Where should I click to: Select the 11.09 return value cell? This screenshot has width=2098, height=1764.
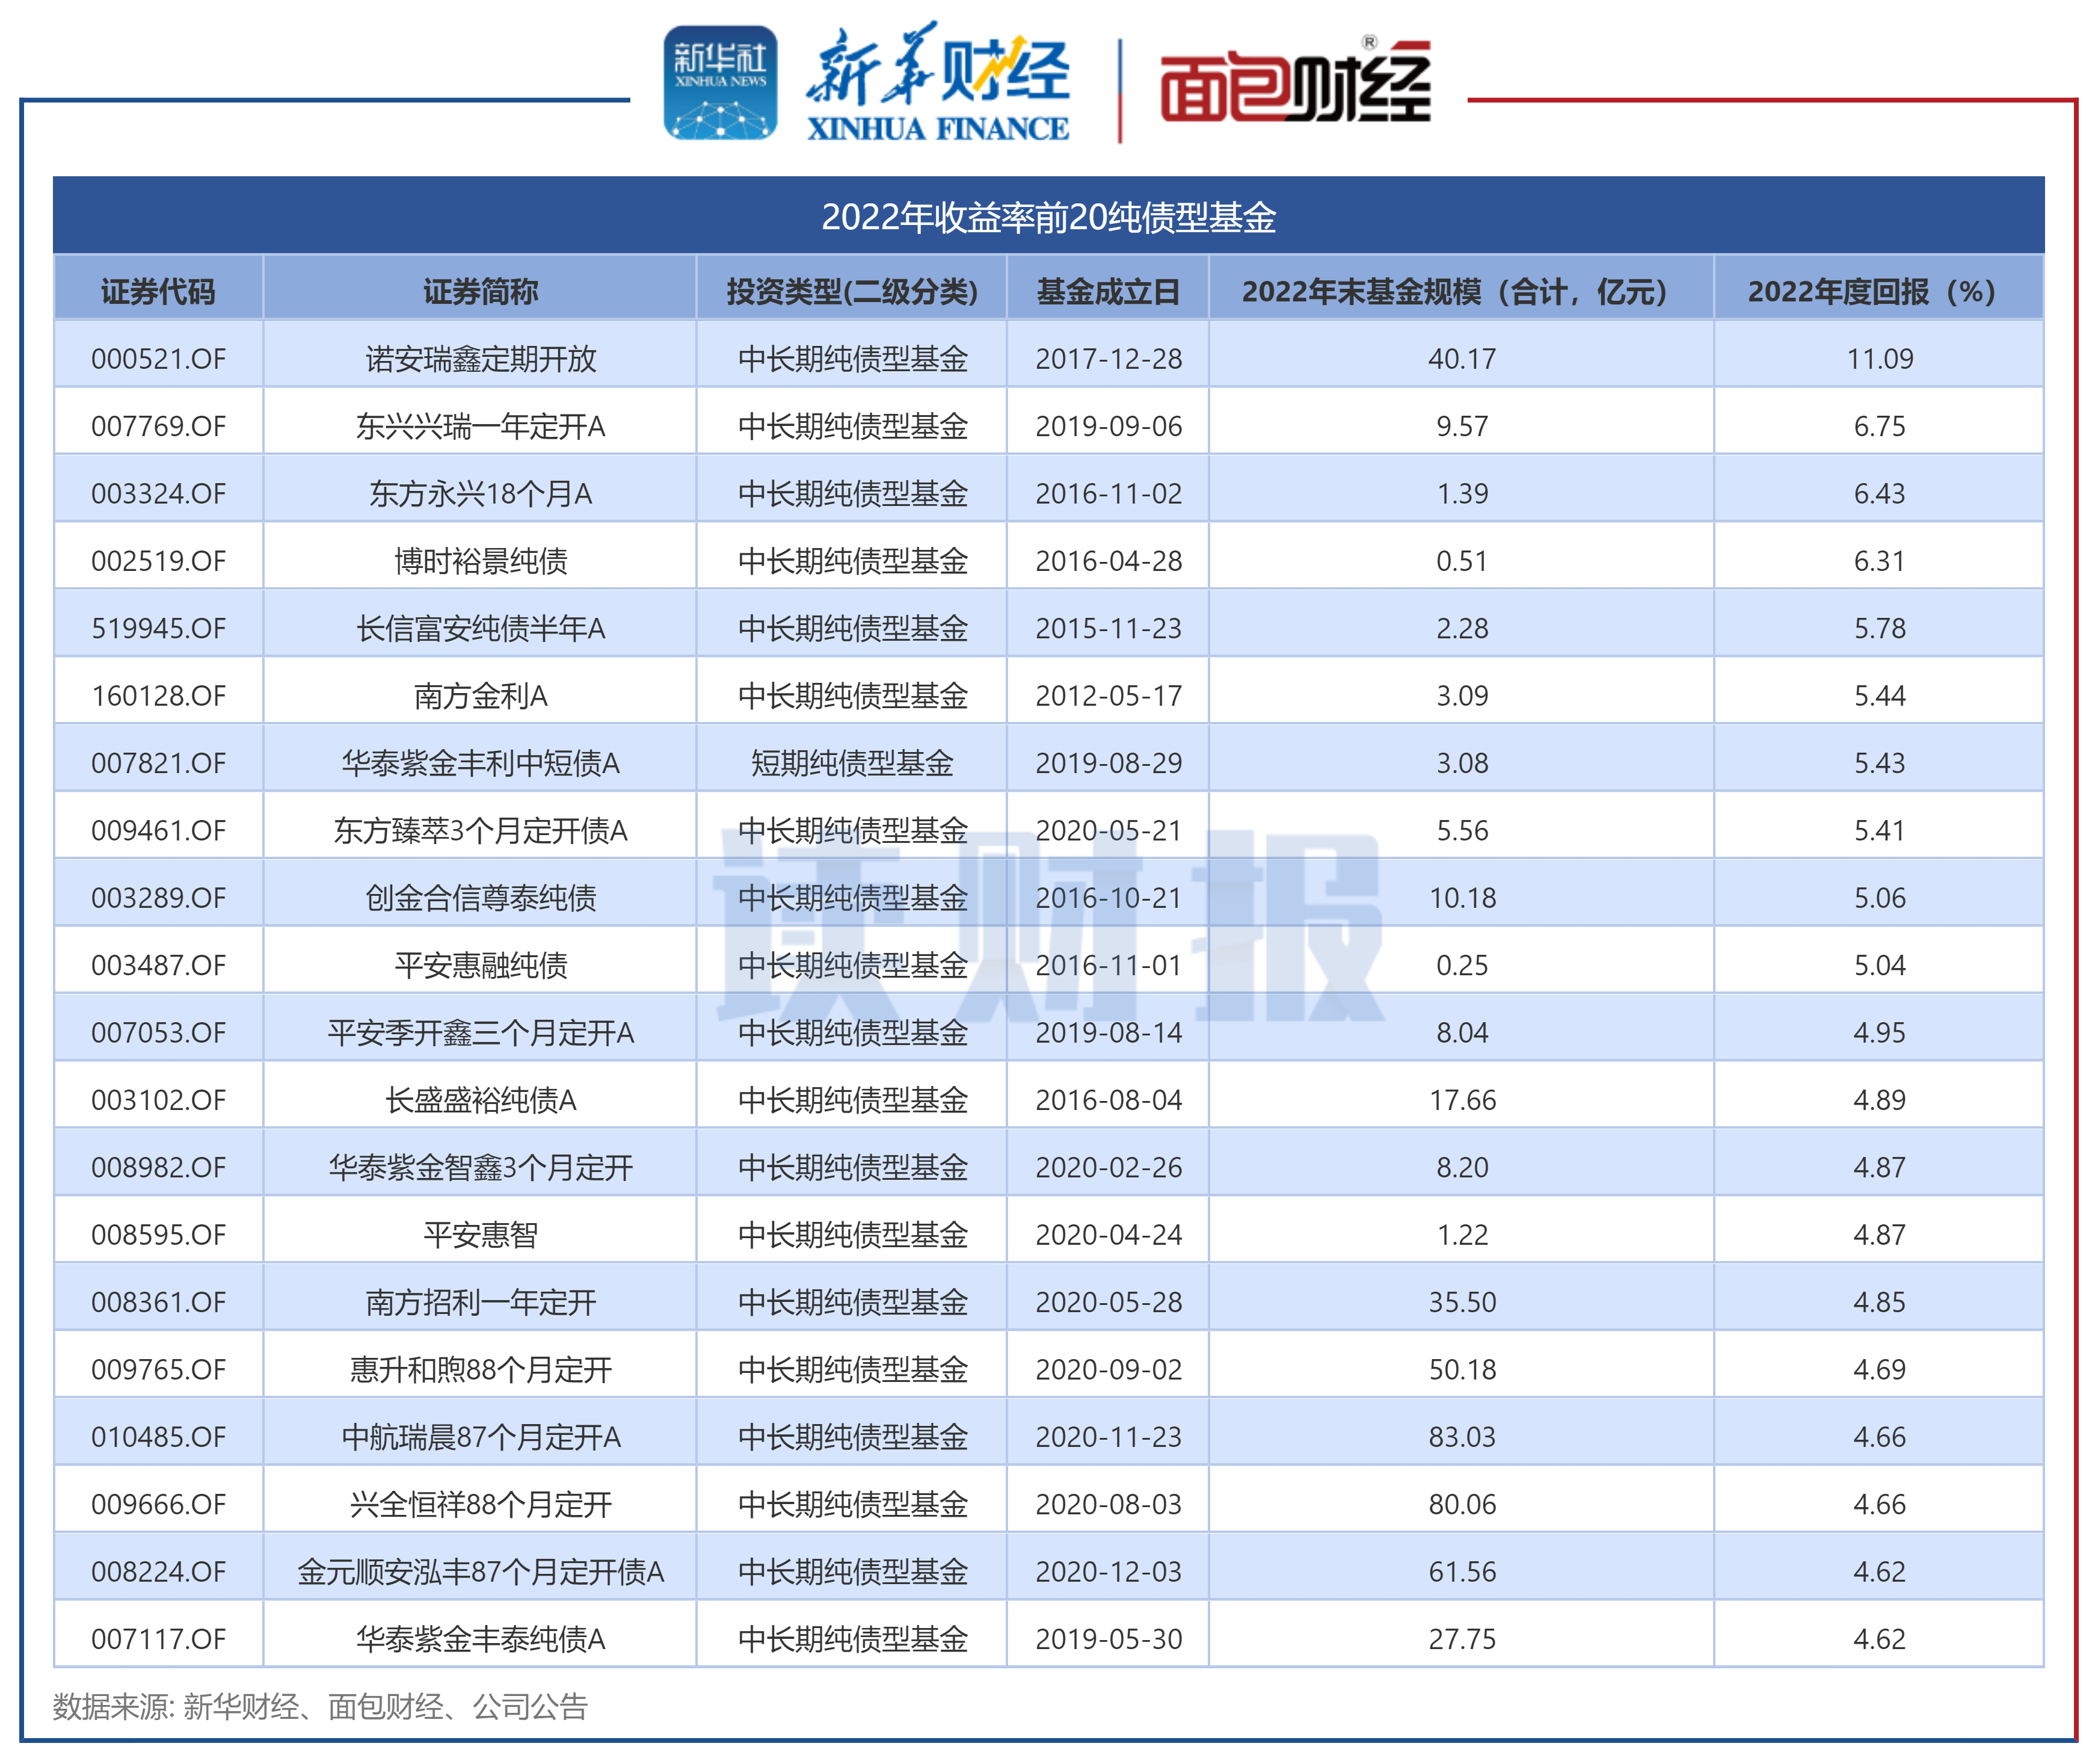tap(1878, 359)
